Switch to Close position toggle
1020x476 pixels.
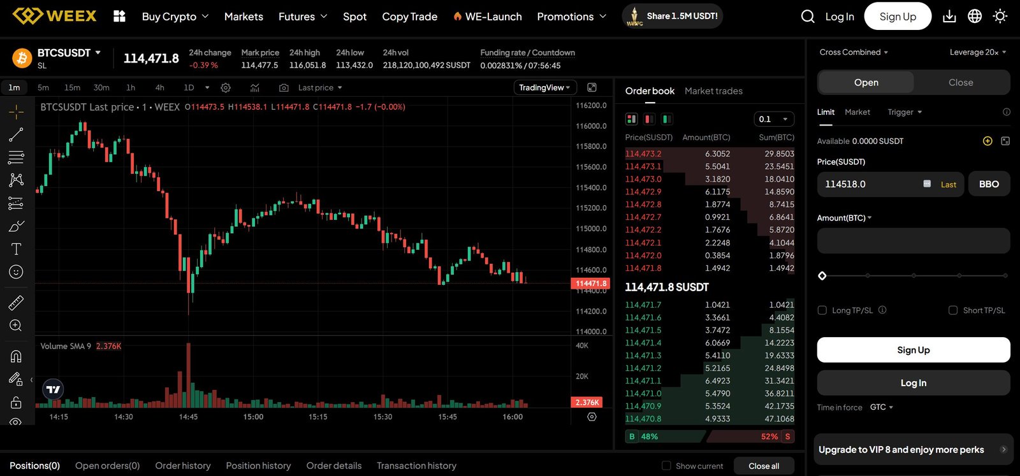(961, 83)
